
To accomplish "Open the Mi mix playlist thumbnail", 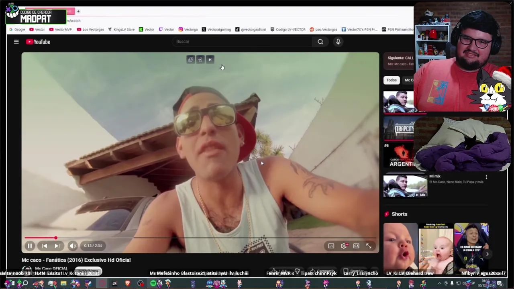I will 405,186.
